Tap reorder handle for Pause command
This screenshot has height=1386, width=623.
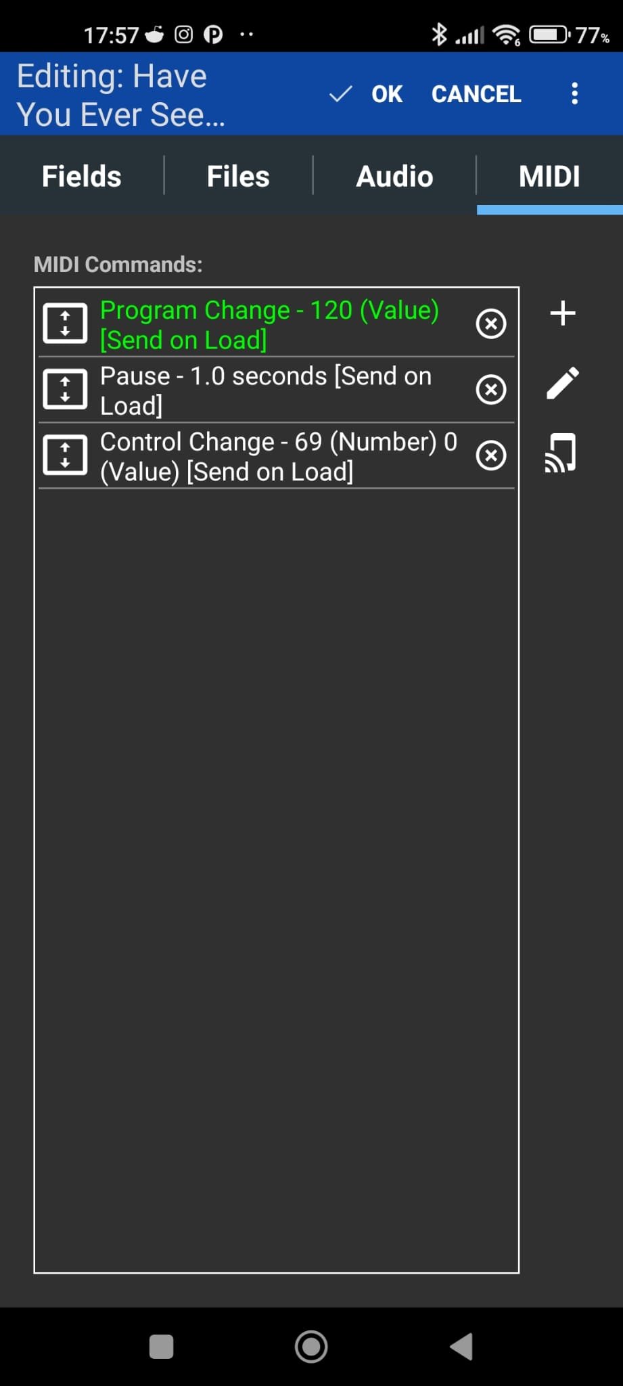pyautogui.click(x=65, y=390)
